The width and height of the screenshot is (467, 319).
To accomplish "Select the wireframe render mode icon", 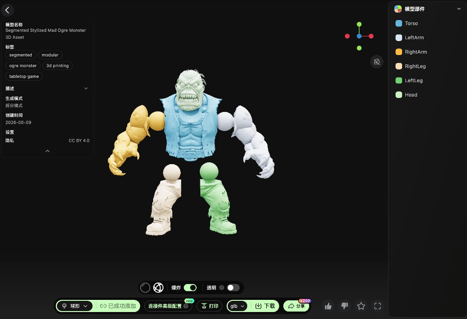I will [x=158, y=287].
